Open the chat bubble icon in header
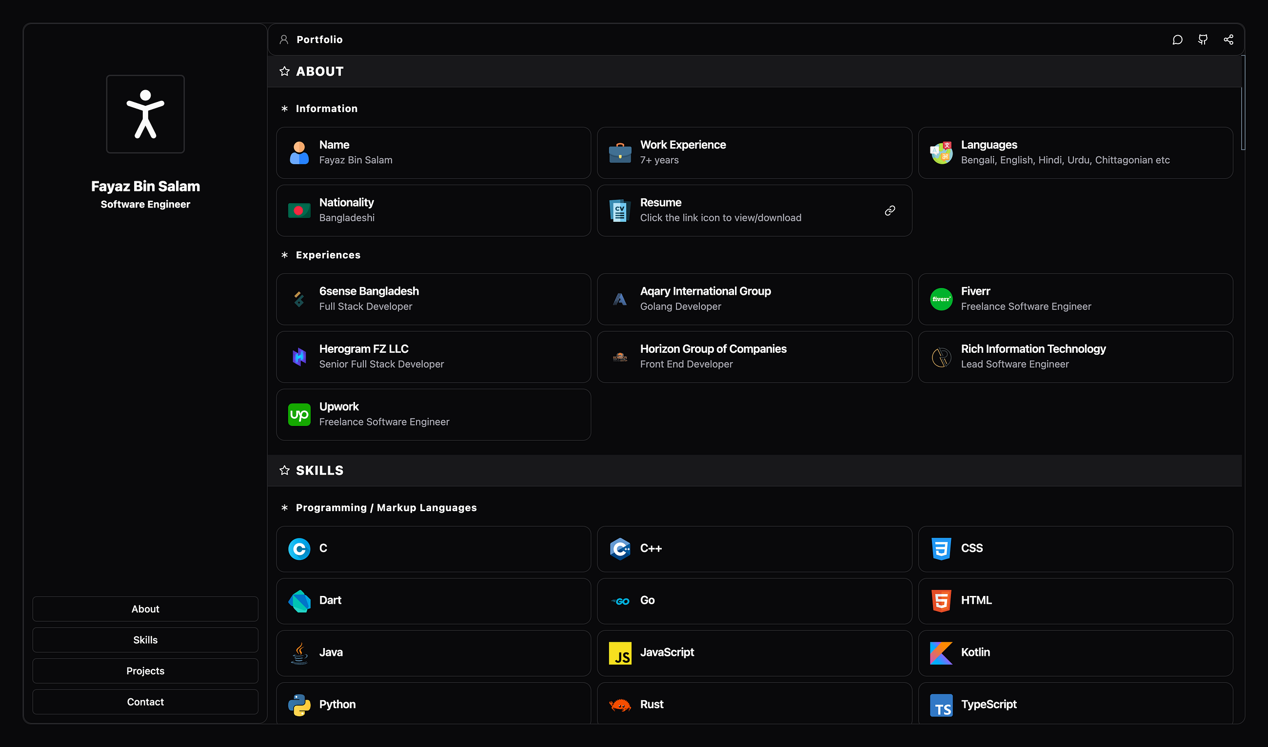Image resolution: width=1268 pixels, height=747 pixels. [1177, 40]
